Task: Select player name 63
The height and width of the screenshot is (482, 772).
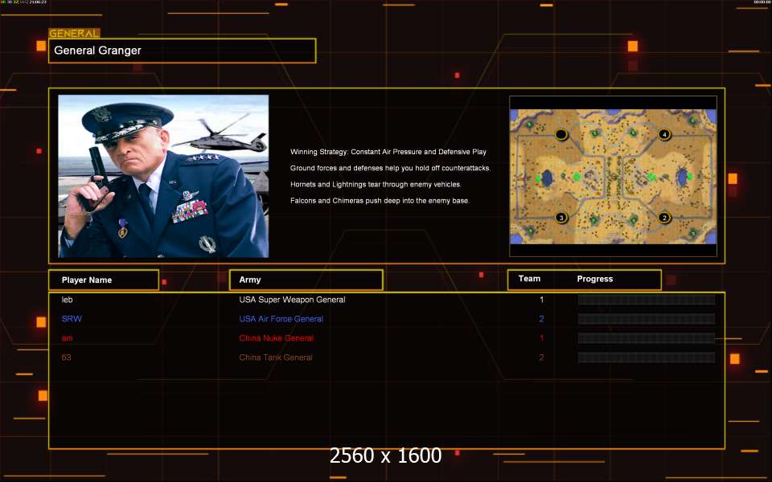Action: click(67, 357)
